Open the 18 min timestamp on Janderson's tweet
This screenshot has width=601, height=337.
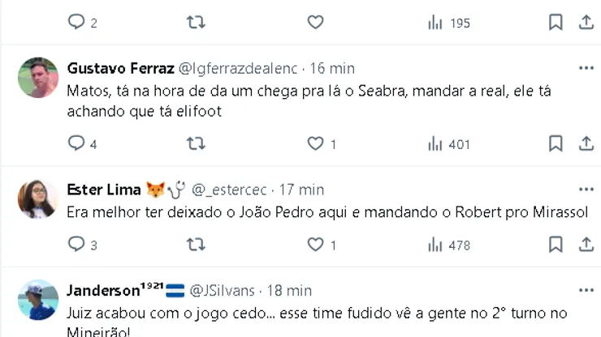coord(289,290)
